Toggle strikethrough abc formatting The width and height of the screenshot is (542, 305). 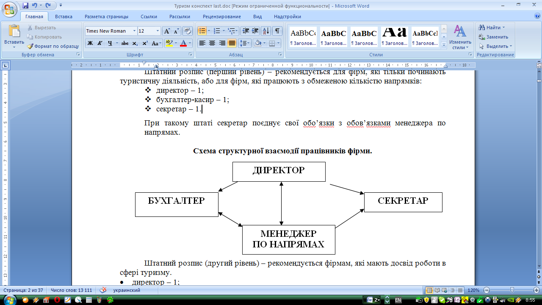(x=125, y=43)
